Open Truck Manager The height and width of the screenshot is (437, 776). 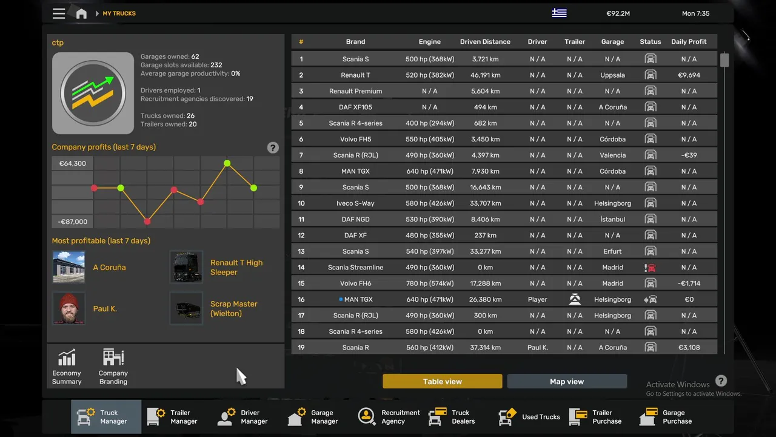click(x=106, y=417)
